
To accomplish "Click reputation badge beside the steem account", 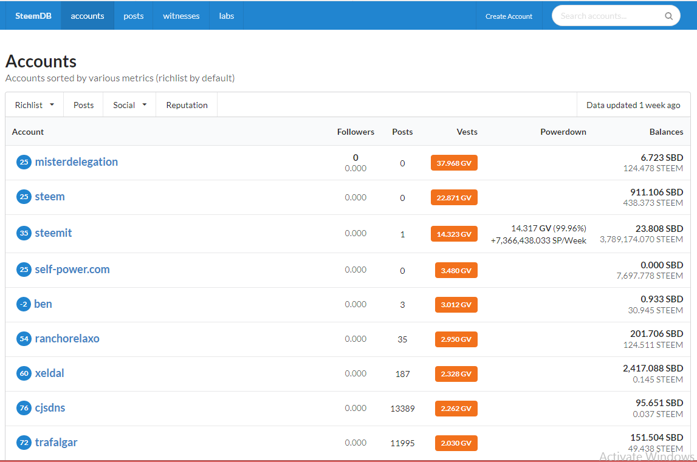I will click(24, 197).
